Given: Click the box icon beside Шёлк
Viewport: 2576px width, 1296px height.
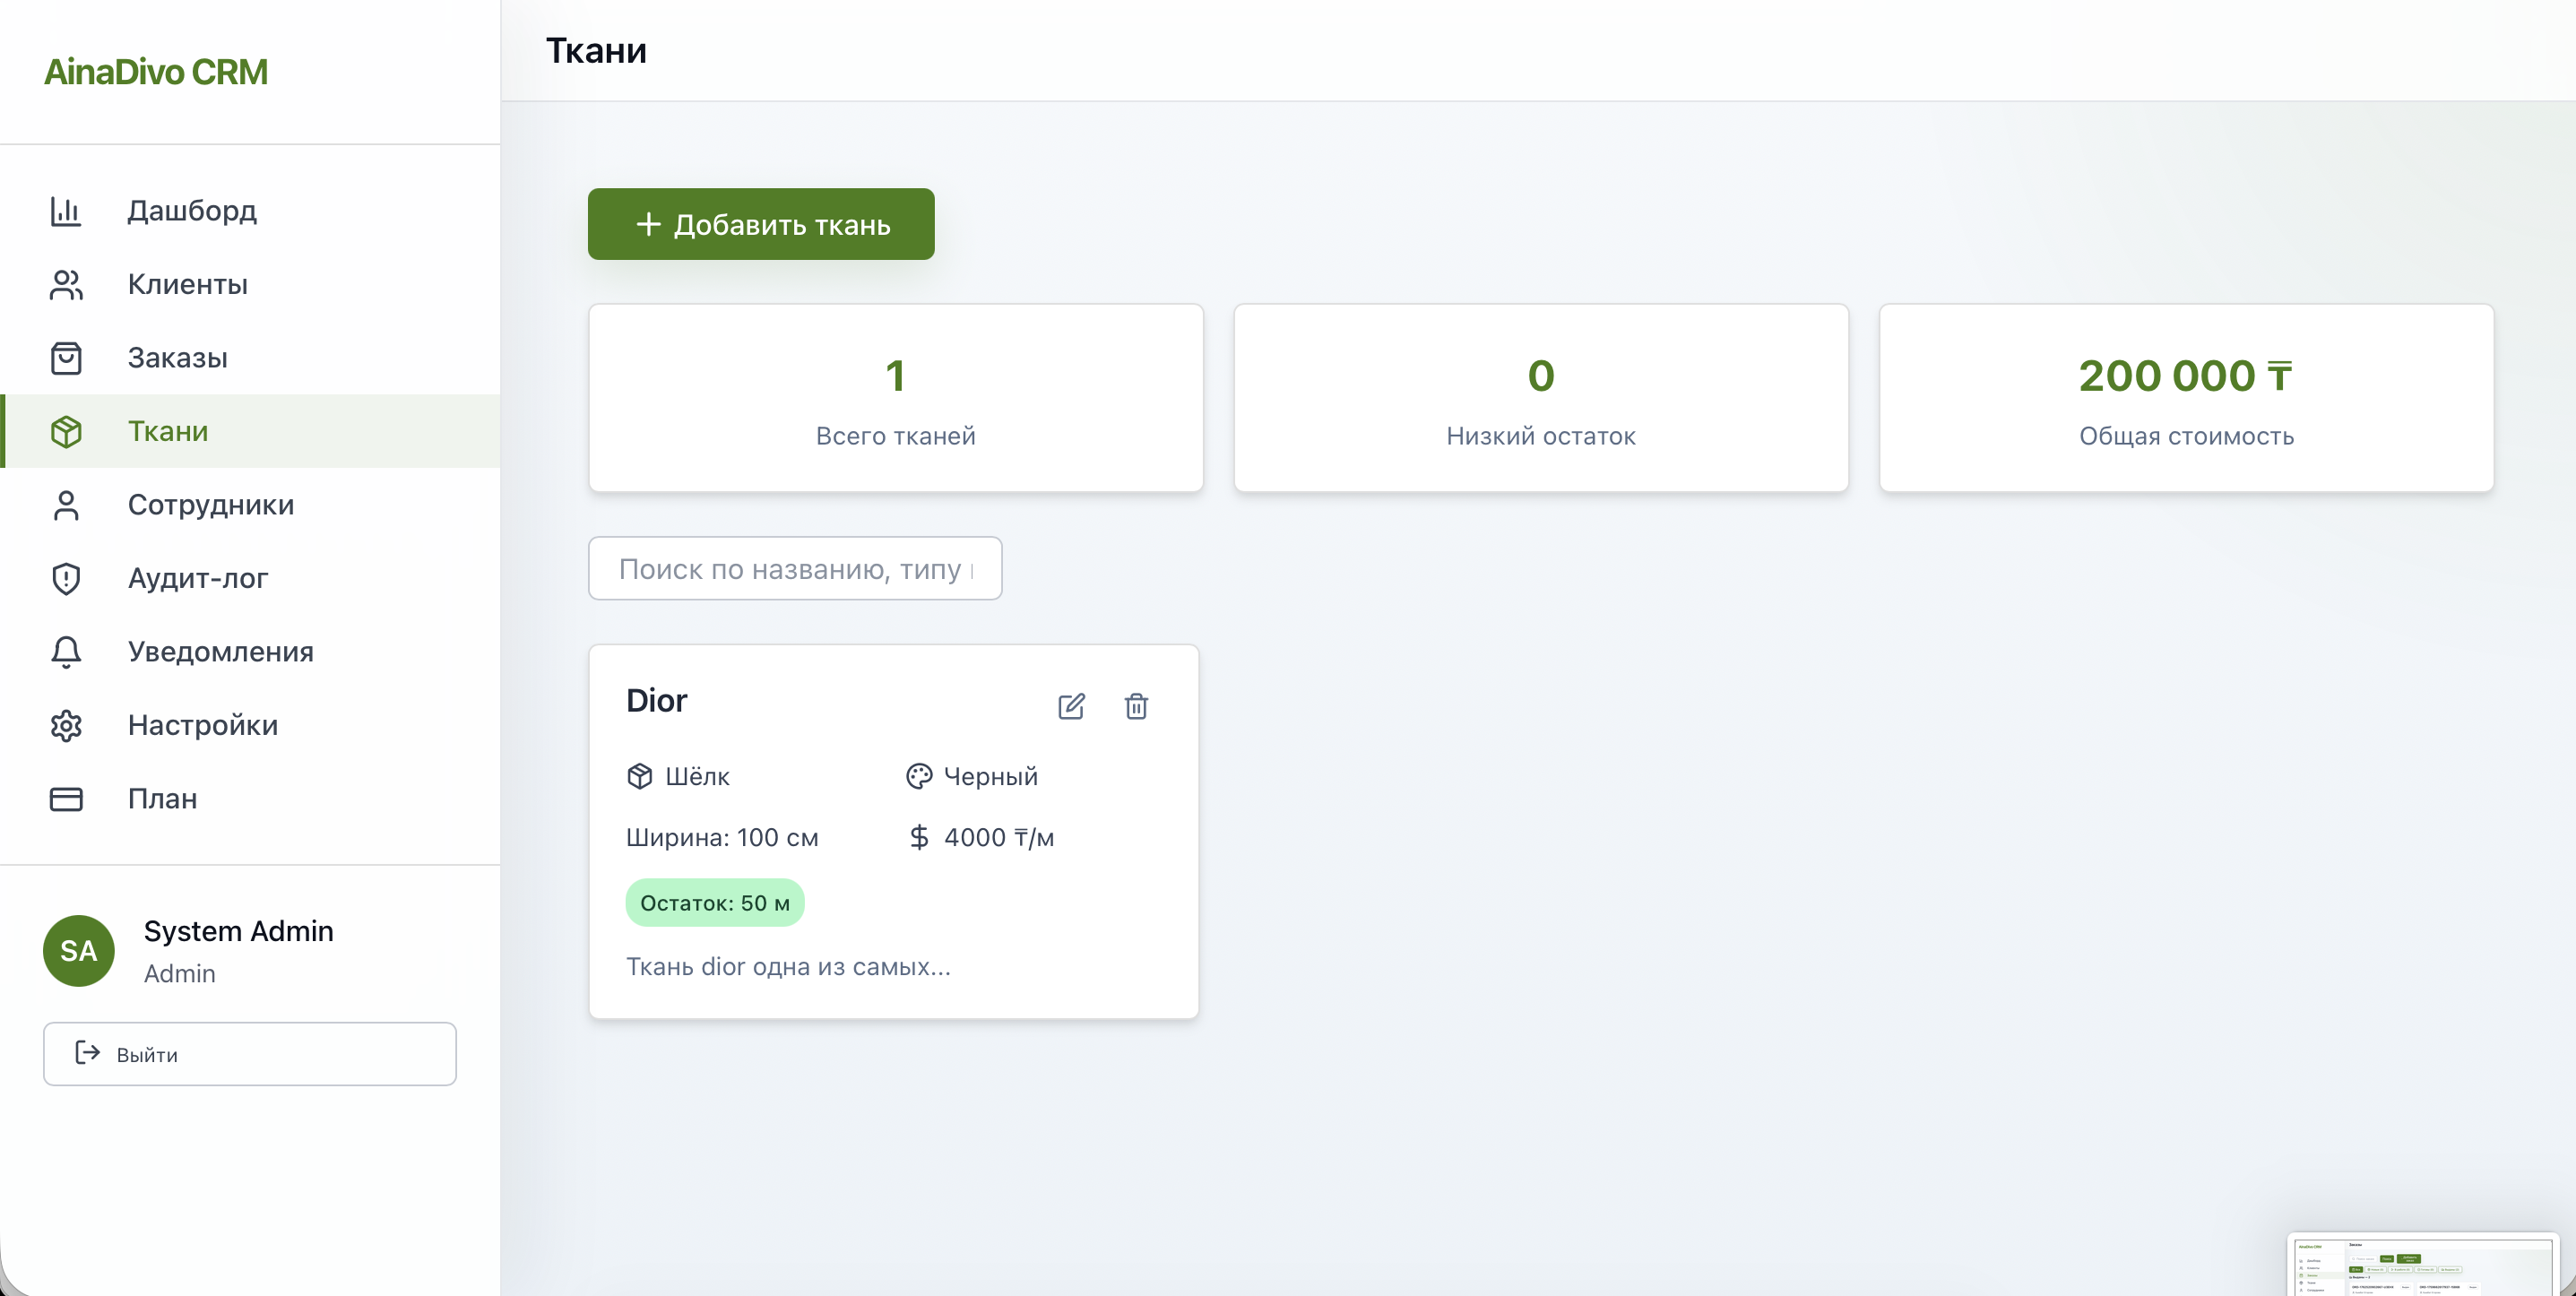Looking at the screenshot, I should pos(640,776).
